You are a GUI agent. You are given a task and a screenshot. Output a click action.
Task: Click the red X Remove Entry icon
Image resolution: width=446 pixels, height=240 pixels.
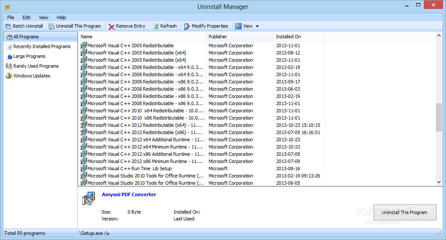click(x=112, y=26)
